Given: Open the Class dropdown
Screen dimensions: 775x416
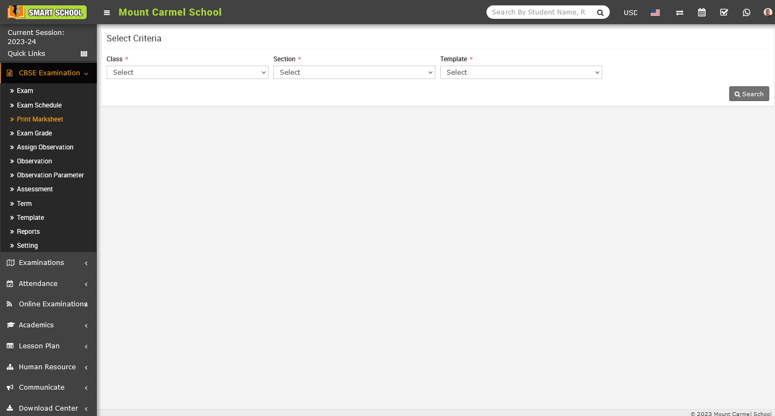Looking at the screenshot, I should (x=187, y=73).
